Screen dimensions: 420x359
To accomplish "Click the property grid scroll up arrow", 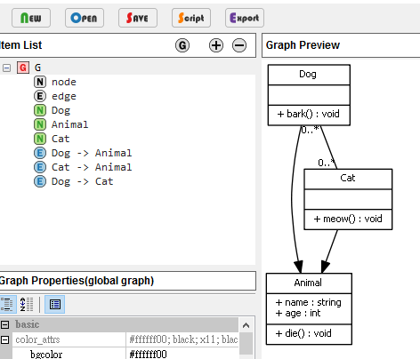I will 246,325.
